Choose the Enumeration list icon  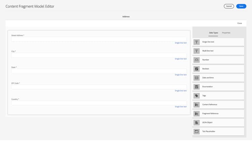tap(197, 87)
